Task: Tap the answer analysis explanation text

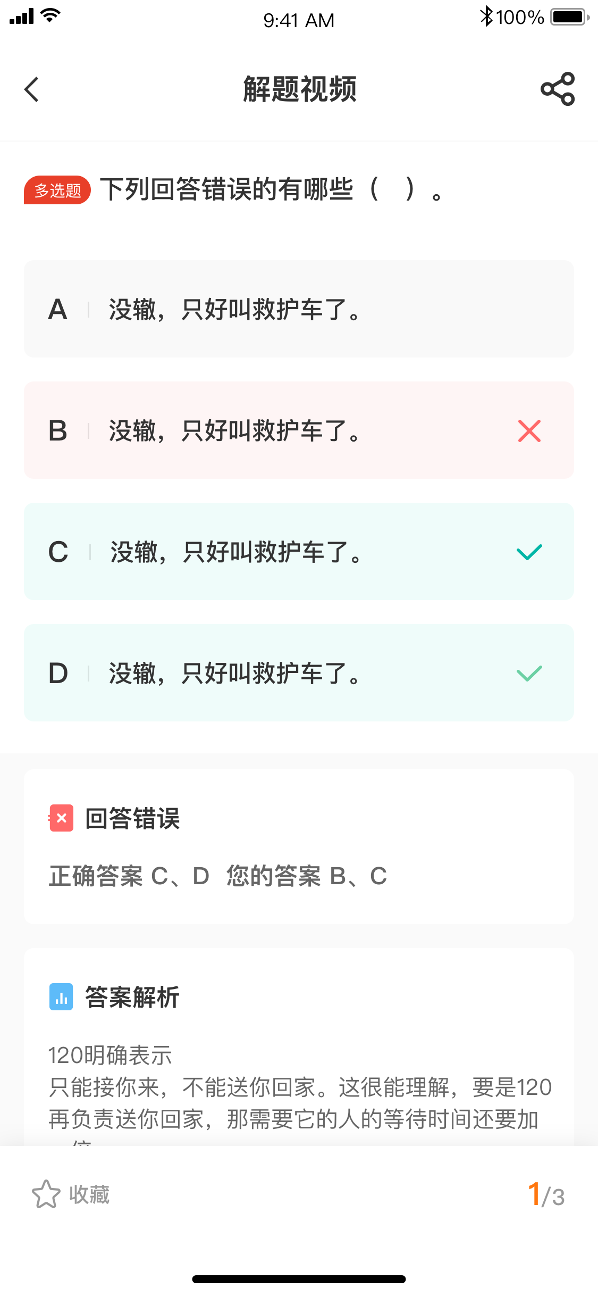Action: click(x=299, y=1087)
